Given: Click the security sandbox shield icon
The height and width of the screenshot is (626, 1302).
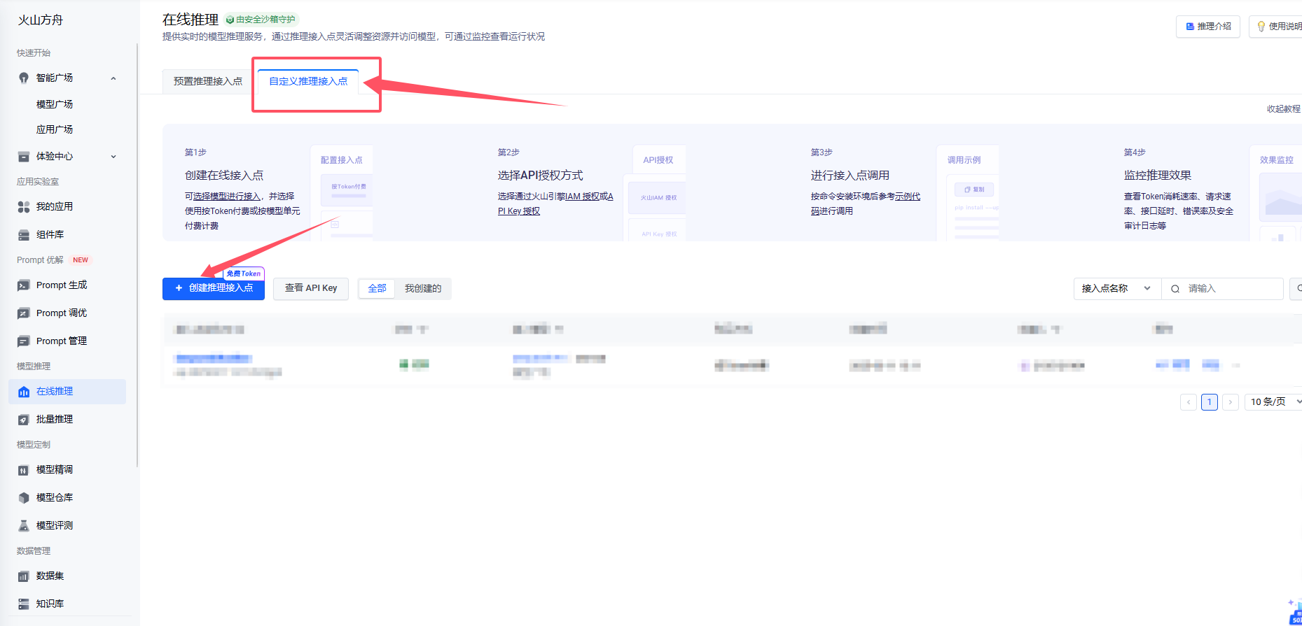Looking at the screenshot, I should point(230,20).
